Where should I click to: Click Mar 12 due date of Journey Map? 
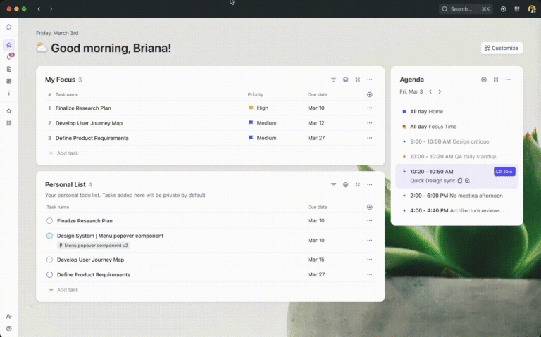(x=316, y=123)
